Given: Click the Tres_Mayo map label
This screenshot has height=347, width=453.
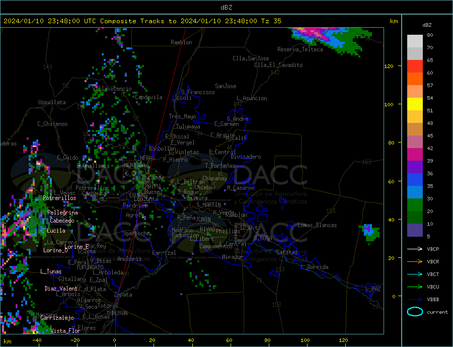Looking at the screenshot, I should (182, 116).
